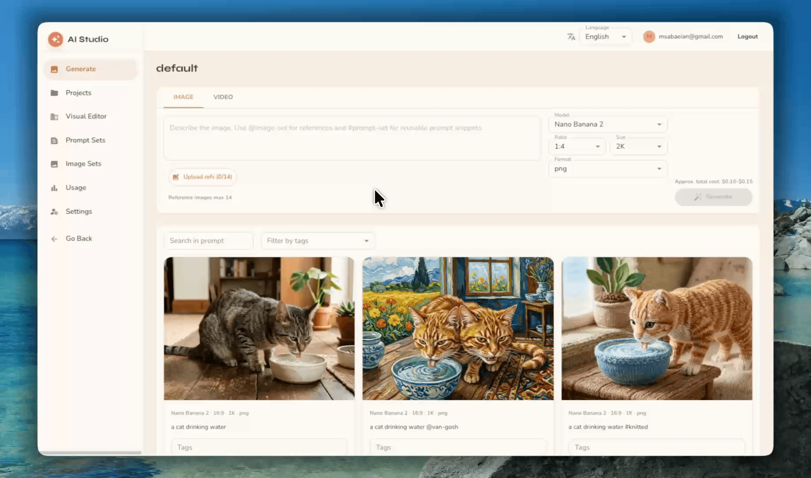Click the language translate icon
The image size is (811, 478).
pyautogui.click(x=572, y=37)
